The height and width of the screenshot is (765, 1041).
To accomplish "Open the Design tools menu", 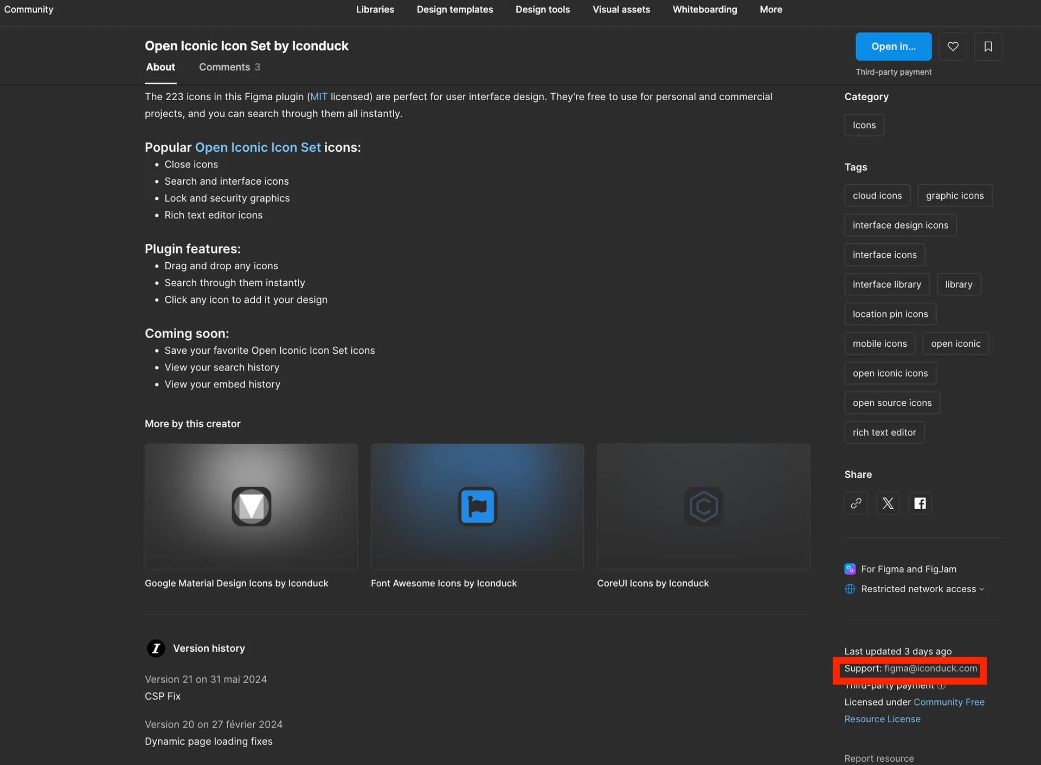I will (x=543, y=10).
